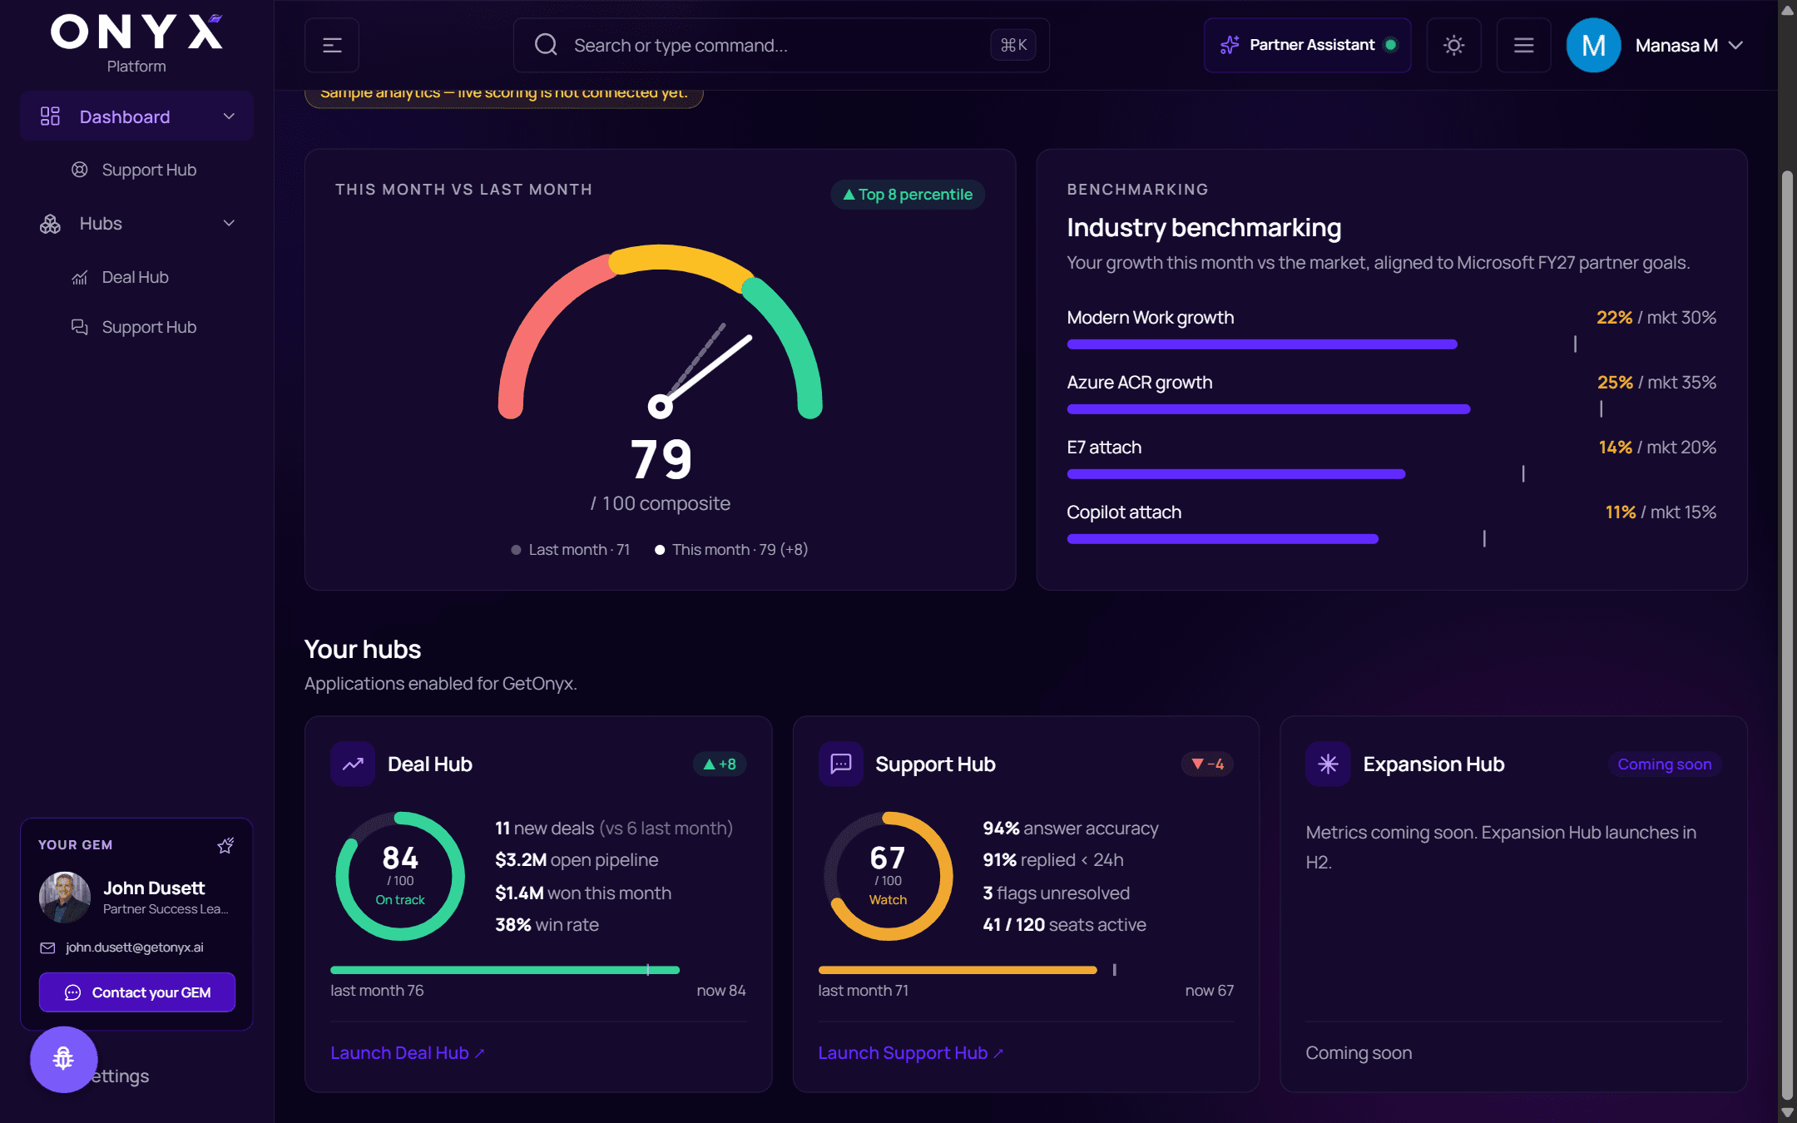Image resolution: width=1797 pixels, height=1123 pixels.
Task: Click the Coming soon badge on Expansion Hub
Action: [1665, 764]
